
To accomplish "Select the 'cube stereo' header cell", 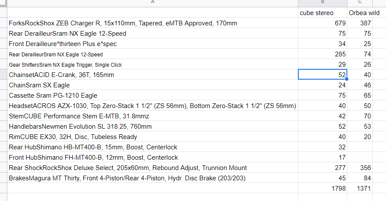I will 323,12.
